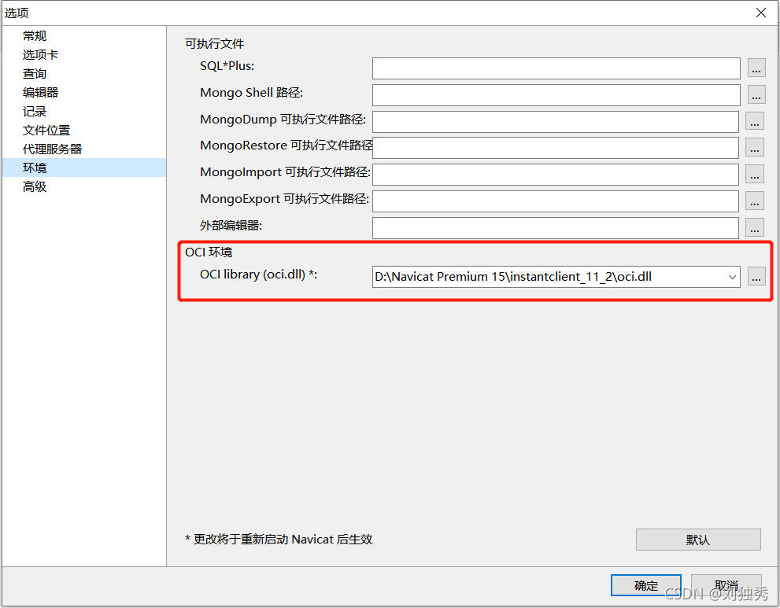Browse for Mongo Shell path

pyautogui.click(x=755, y=94)
